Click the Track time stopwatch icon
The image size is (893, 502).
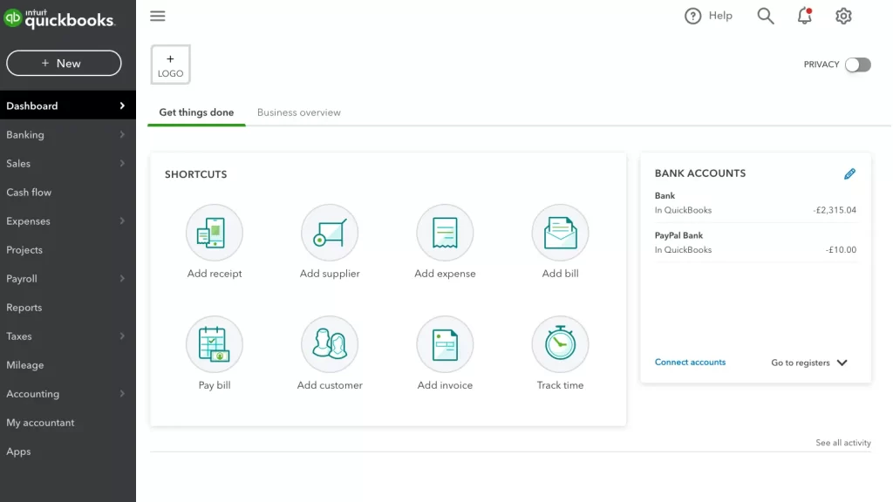560,343
